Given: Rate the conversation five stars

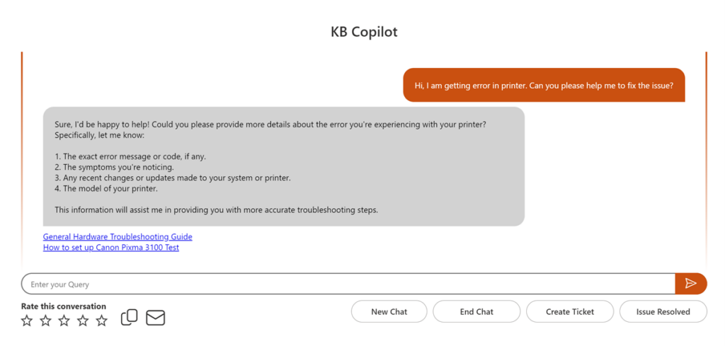Looking at the screenshot, I should [102, 321].
